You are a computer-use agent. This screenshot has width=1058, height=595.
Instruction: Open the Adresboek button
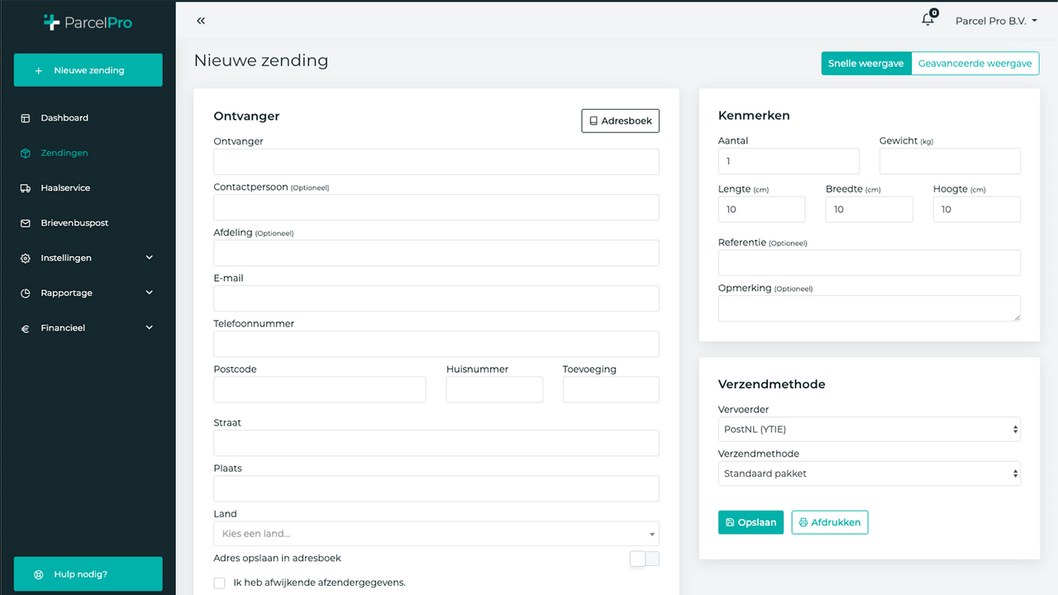(620, 121)
